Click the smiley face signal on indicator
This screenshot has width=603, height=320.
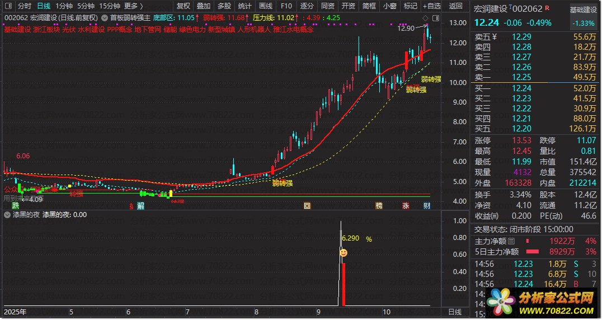coord(343,253)
